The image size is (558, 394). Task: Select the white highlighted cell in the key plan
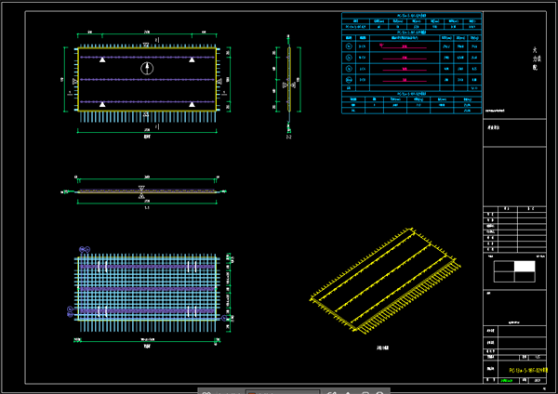[525, 267]
